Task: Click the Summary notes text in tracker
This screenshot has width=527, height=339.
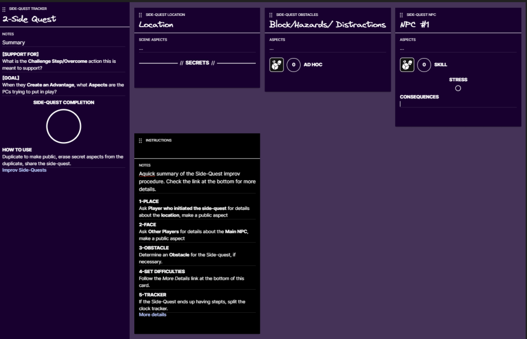Action: [14, 43]
